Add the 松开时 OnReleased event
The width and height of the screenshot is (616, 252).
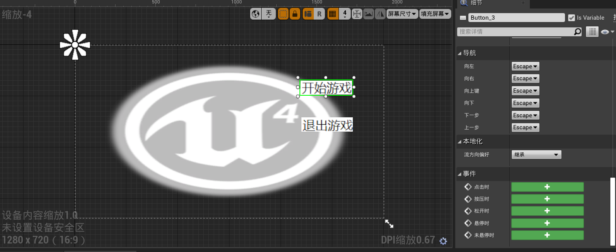(547, 211)
